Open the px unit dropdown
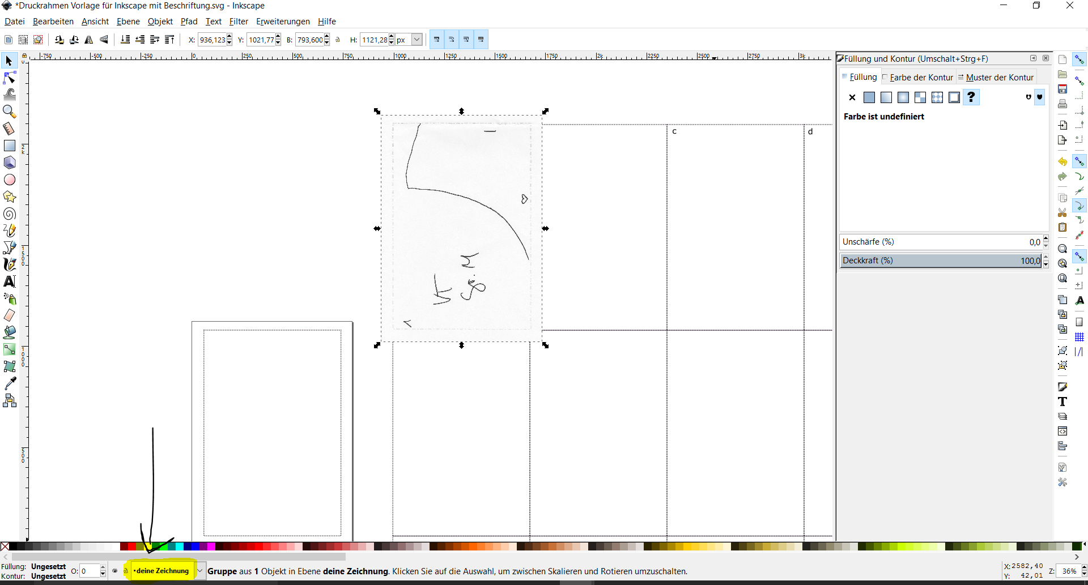The height and width of the screenshot is (585, 1088). point(416,40)
